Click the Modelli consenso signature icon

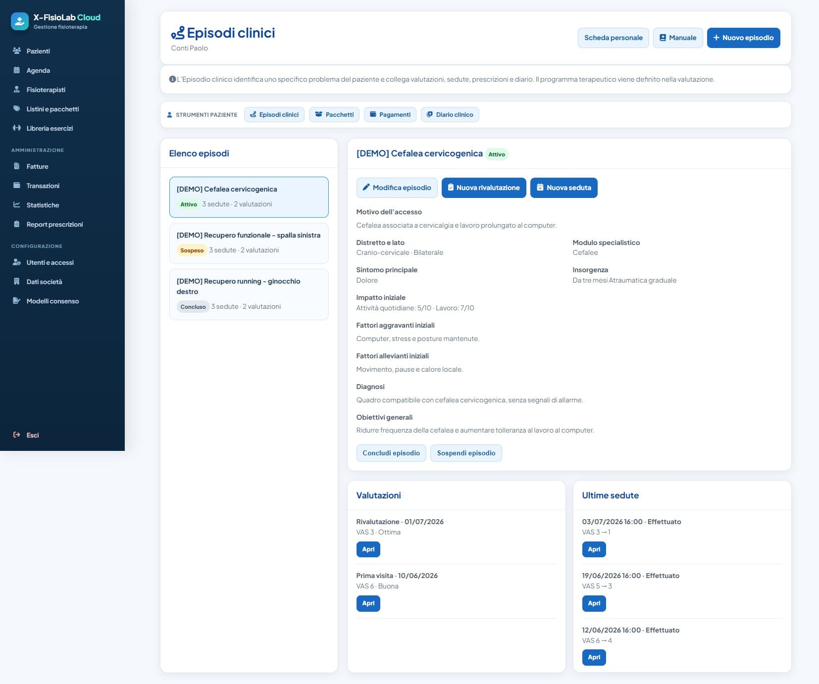click(x=17, y=301)
